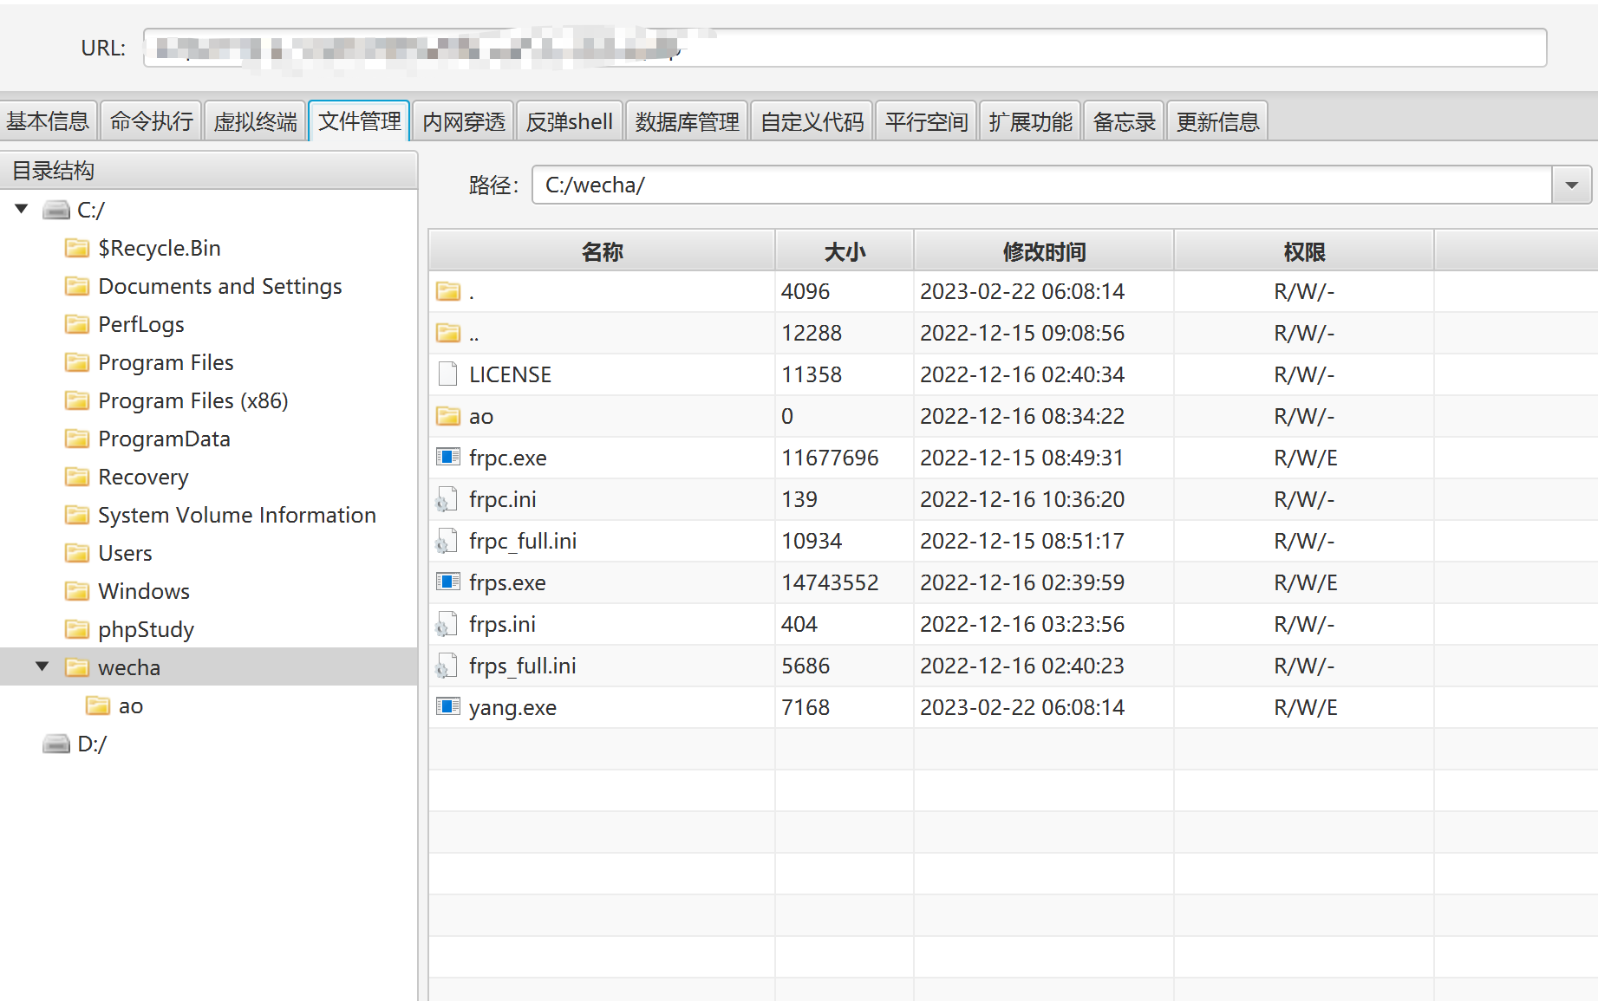Click the URL input field
Image resolution: width=1598 pixels, height=1001 pixels.
pyautogui.click(x=845, y=48)
